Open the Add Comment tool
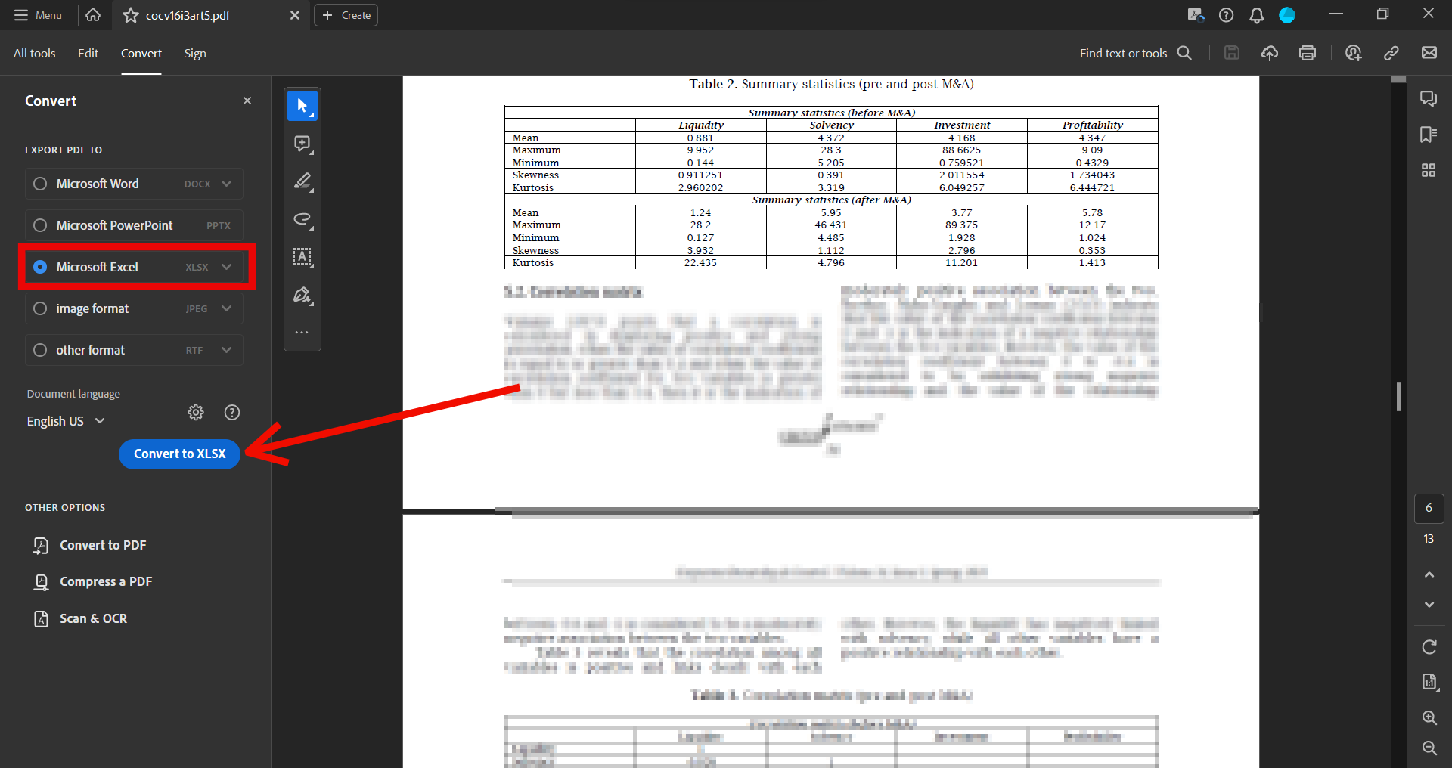 pos(302,144)
